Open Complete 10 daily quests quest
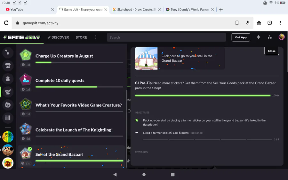Screen dimensions: 288x180 (x=71, y=83)
